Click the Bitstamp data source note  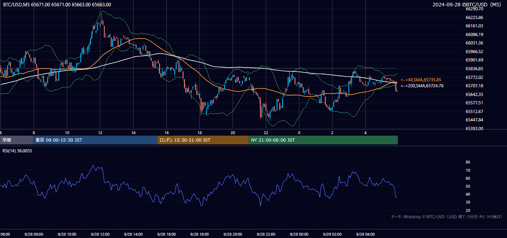click(447, 217)
